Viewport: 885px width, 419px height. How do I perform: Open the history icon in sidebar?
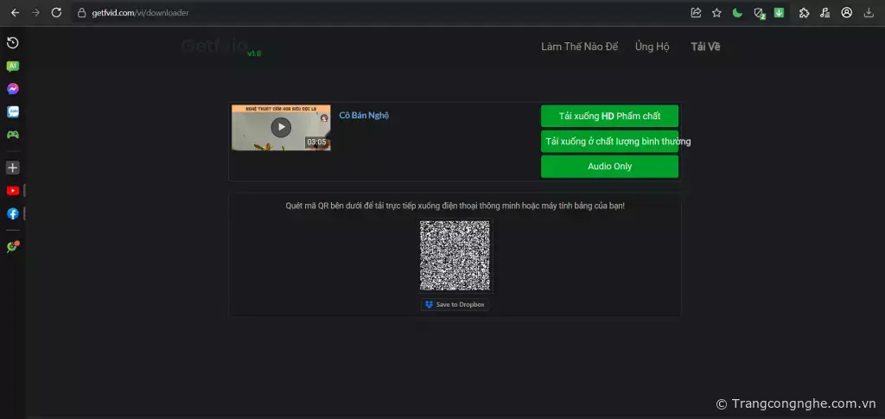[x=13, y=43]
